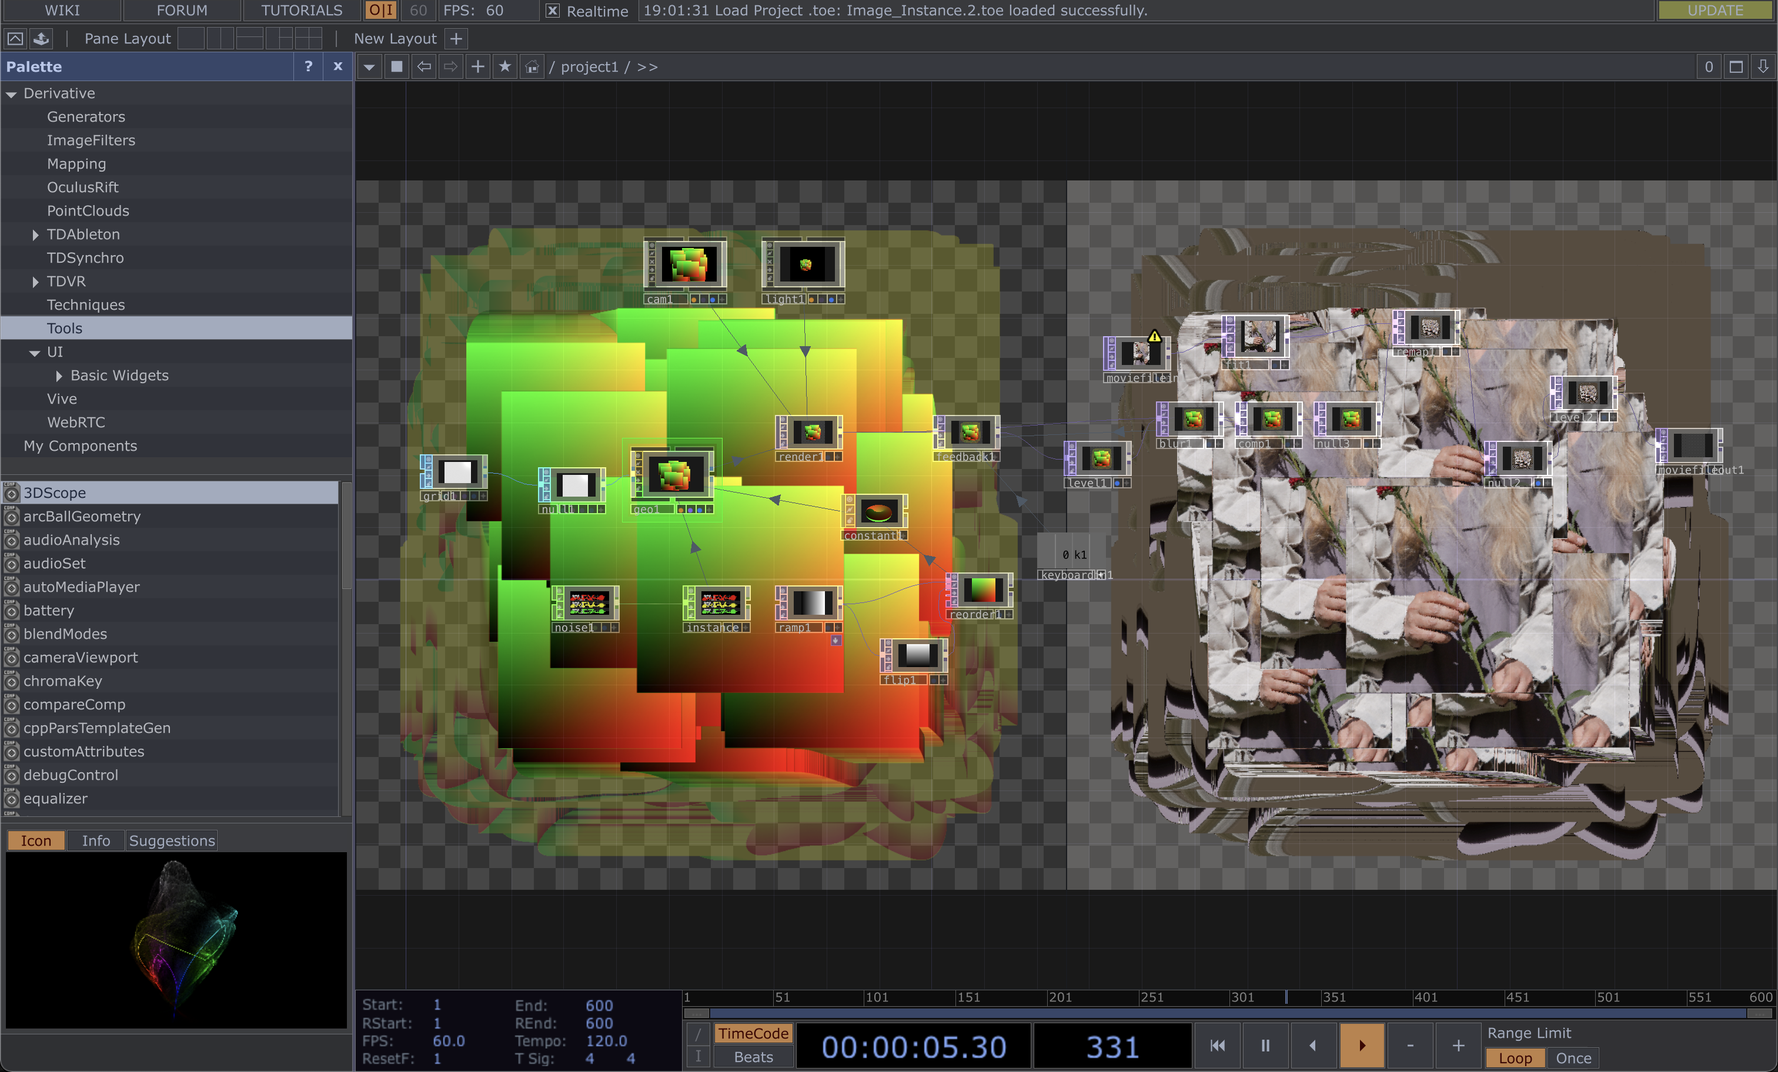1778x1072 pixels.
Task: Switch timeline display to Beats
Action: [x=753, y=1057]
